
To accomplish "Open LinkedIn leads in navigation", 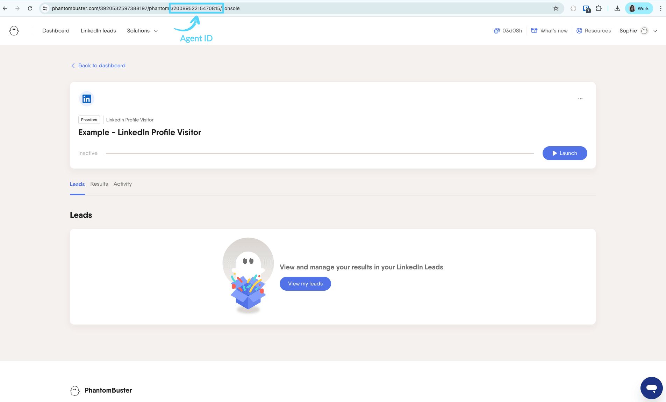I will tap(98, 31).
